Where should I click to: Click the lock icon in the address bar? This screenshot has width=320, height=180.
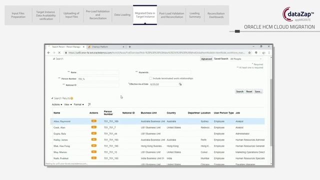point(66,52)
